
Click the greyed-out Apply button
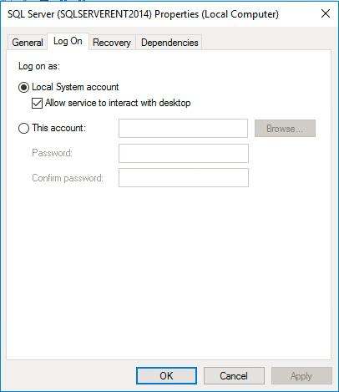click(301, 375)
